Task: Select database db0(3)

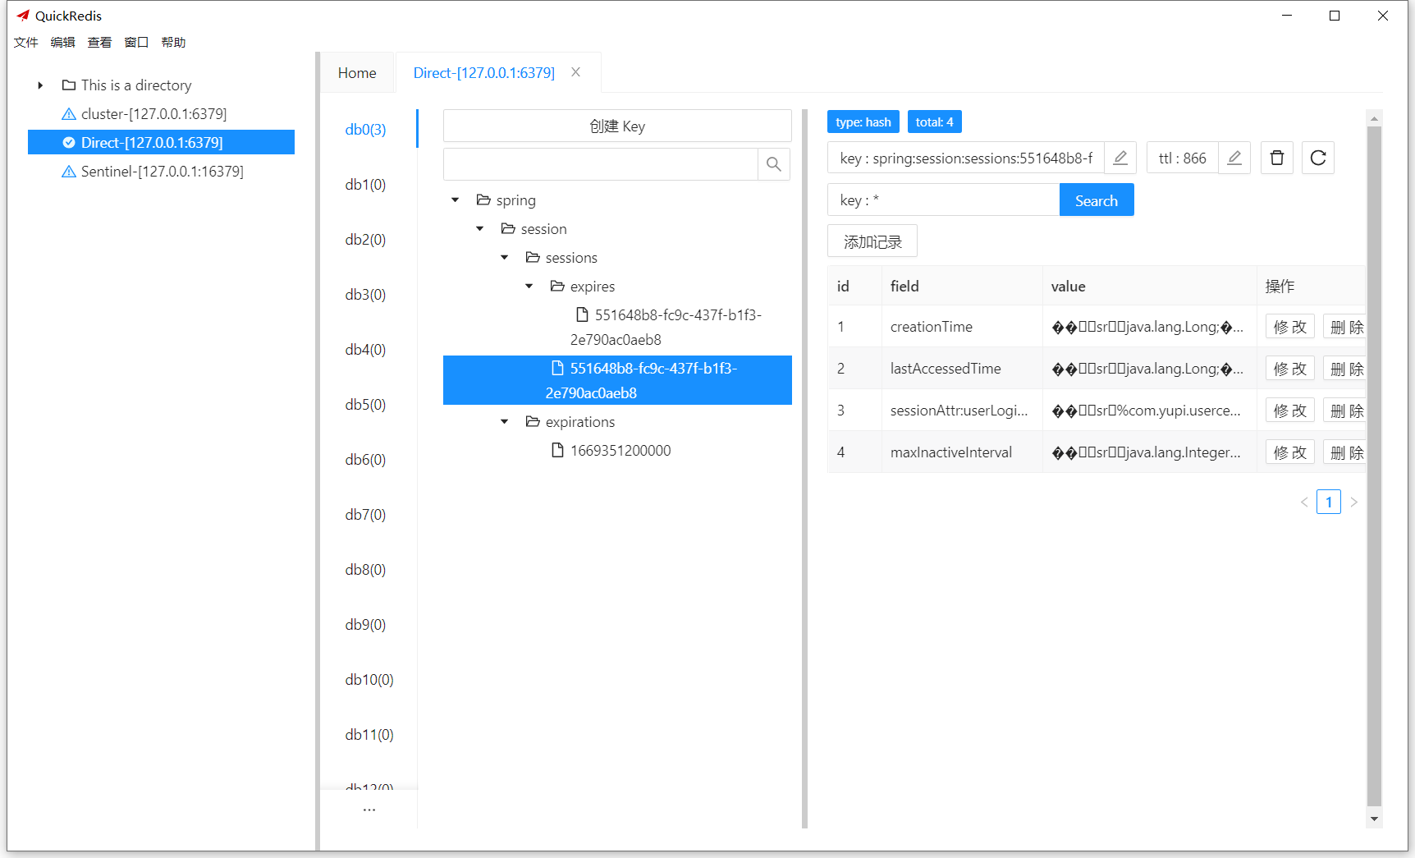Action: coord(365,129)
